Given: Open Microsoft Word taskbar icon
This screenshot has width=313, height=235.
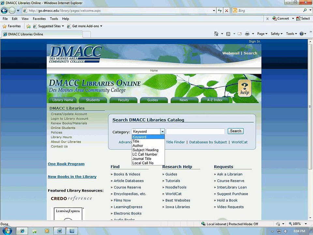Looking at the screenshot, I should [59, 231].
